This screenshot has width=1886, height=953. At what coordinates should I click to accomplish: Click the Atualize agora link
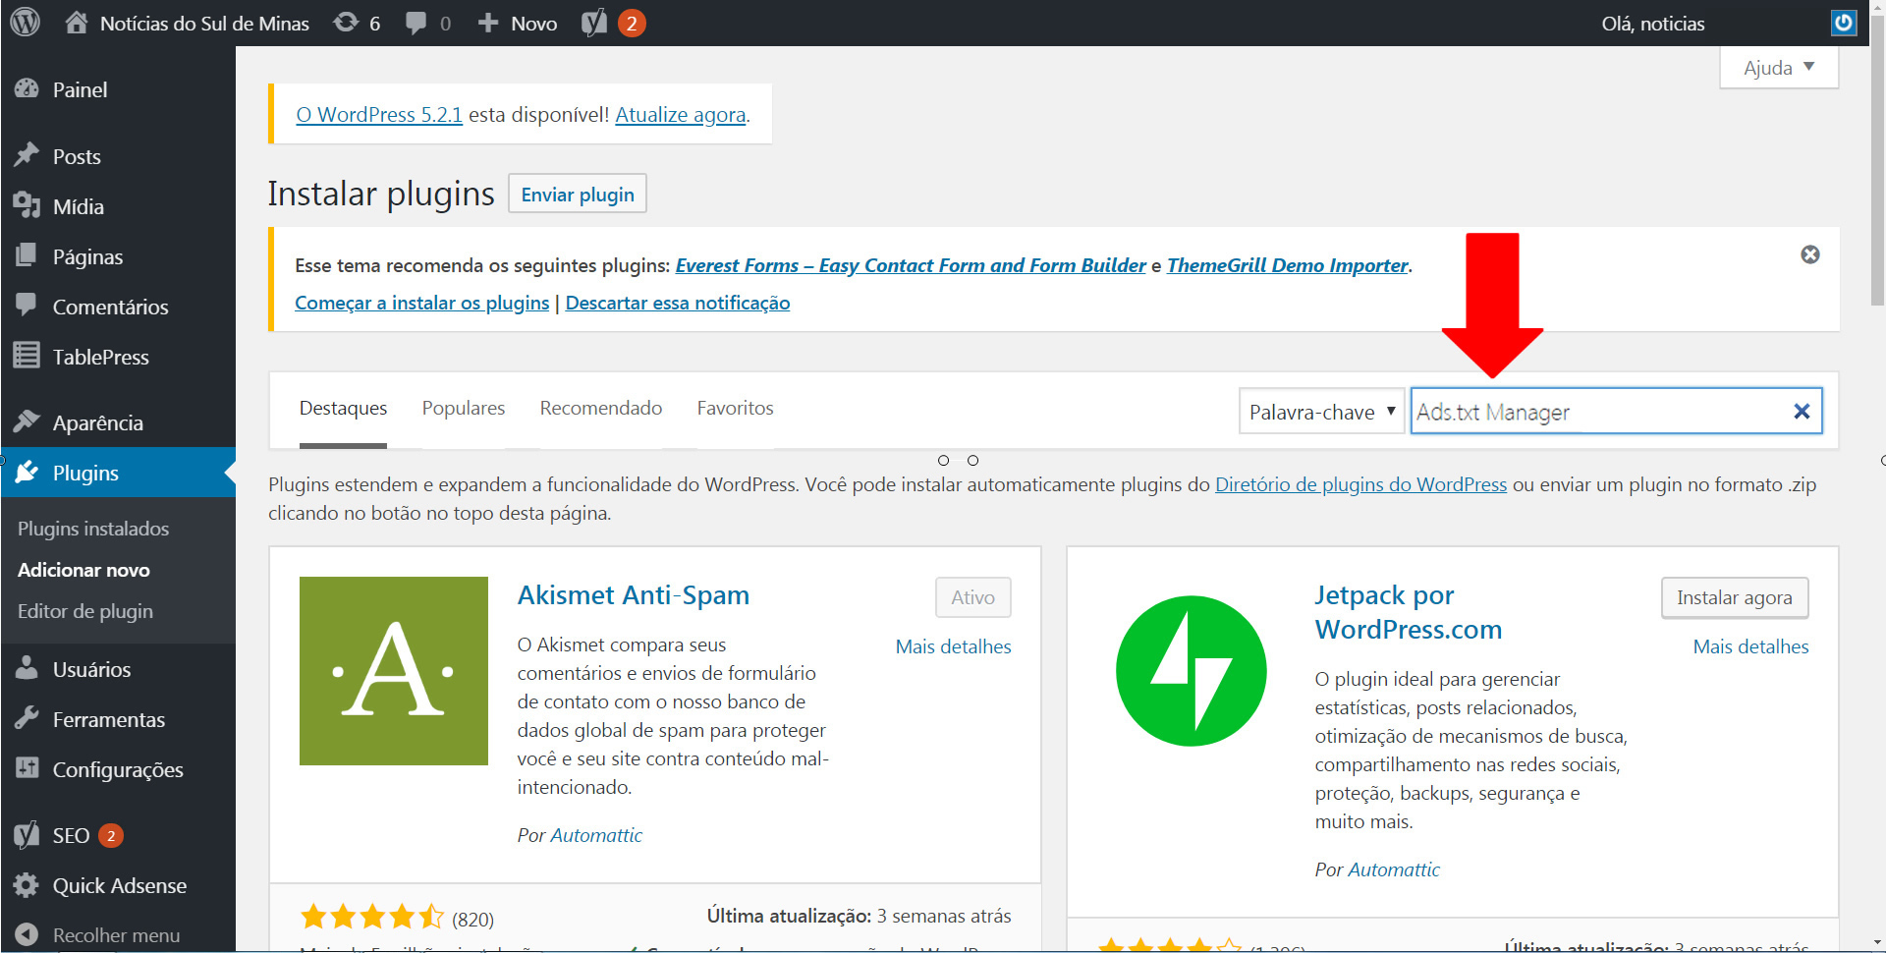point(681,115)
